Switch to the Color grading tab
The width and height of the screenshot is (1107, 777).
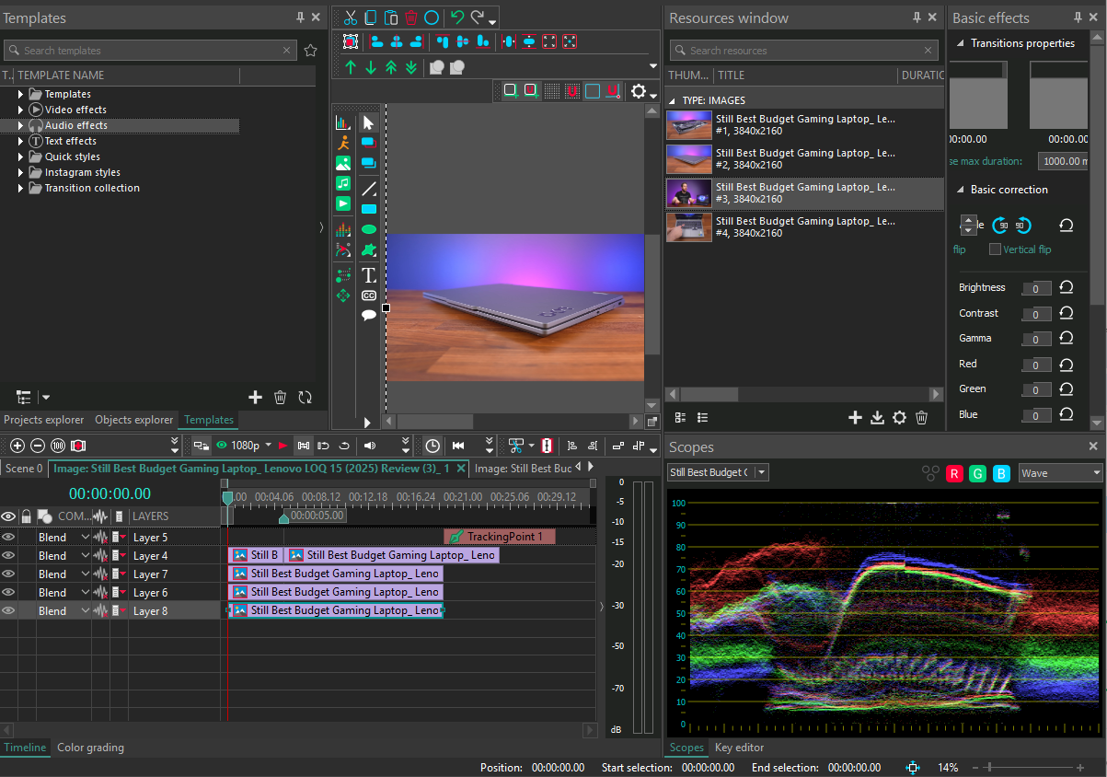click(x=90, y=748)
